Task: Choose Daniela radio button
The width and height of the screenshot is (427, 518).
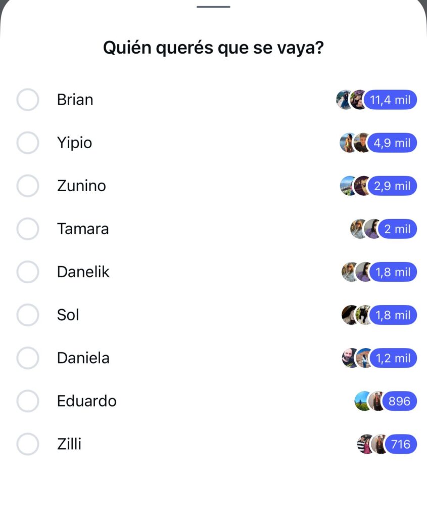Action: tap(28, 358)
